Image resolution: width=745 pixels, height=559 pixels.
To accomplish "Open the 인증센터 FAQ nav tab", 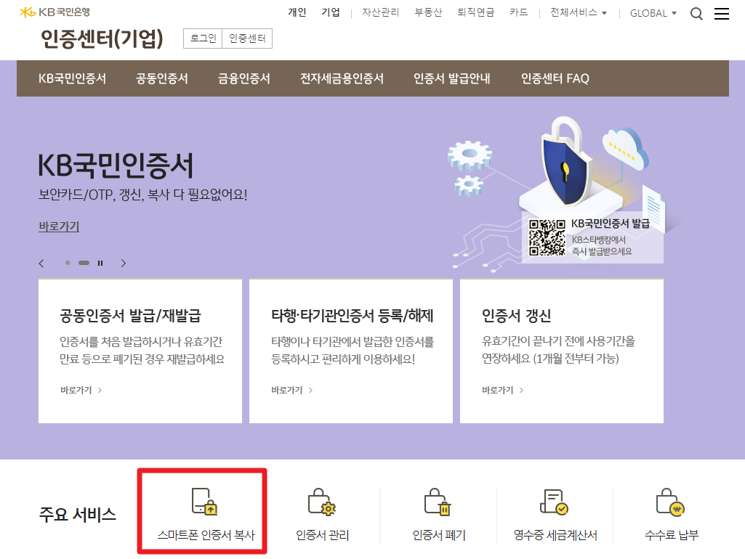I will [555, 78].
